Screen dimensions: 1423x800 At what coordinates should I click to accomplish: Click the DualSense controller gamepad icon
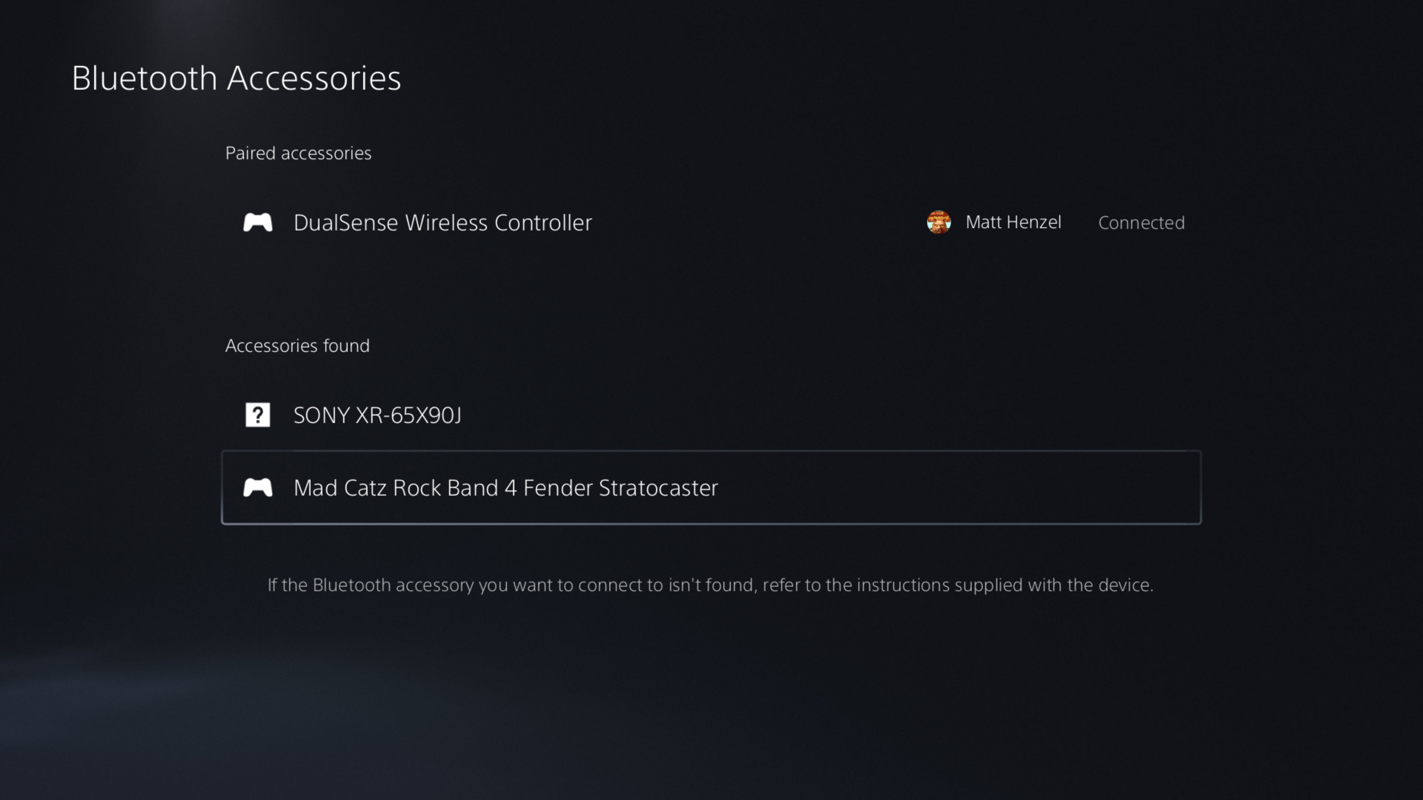(x=258, y=223)
